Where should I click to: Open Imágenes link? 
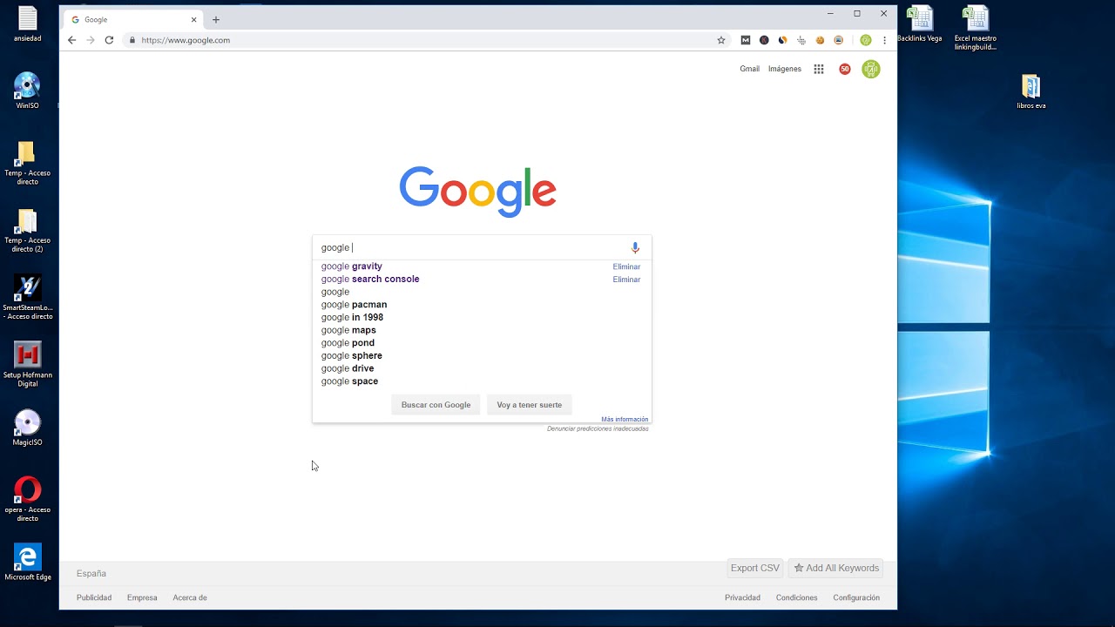[x=785, y=69]
